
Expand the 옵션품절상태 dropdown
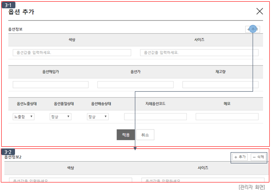point(60,117)
